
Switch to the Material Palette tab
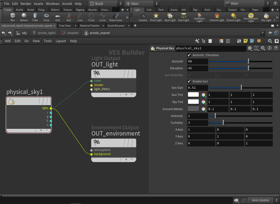[x=90, y=26]
